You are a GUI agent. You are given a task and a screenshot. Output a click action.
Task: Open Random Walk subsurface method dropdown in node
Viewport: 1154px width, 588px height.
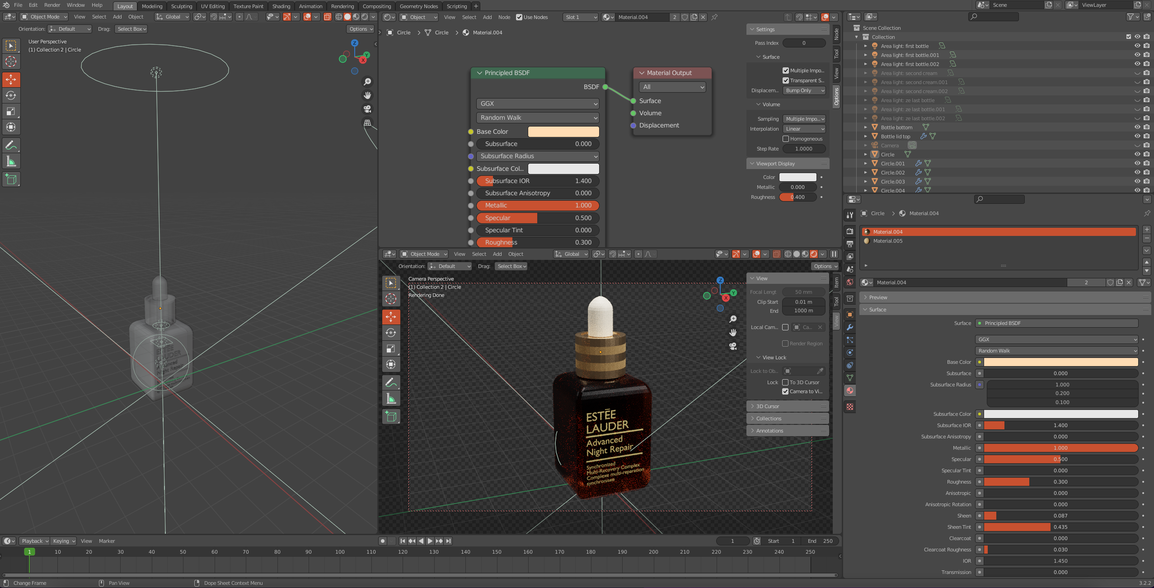tap(538, 118)
